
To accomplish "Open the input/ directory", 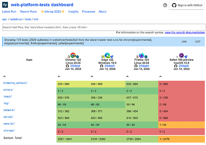I will click(8, 96).
